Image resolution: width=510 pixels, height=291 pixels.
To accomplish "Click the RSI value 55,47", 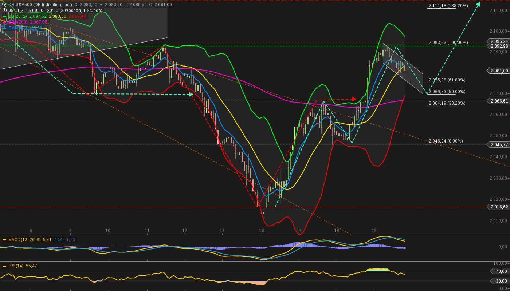I will pos(31,266).
